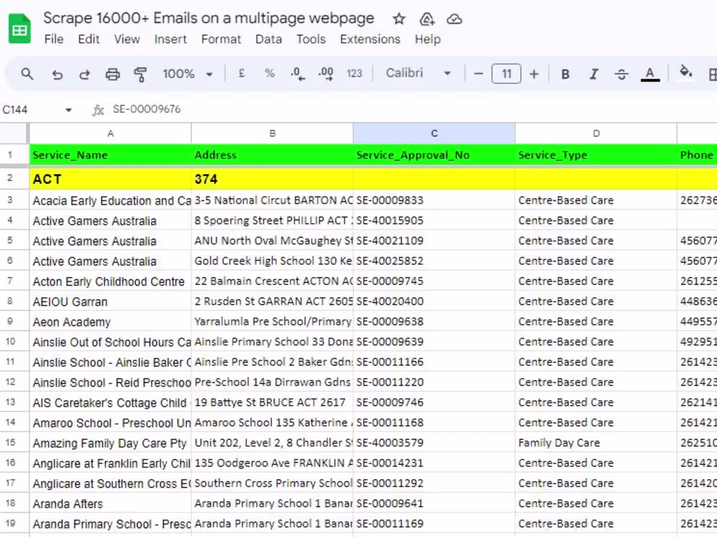Select cell Aranda Afters
Image resolution: width=717 pixels, height=537 pixels.
(110, 503)
